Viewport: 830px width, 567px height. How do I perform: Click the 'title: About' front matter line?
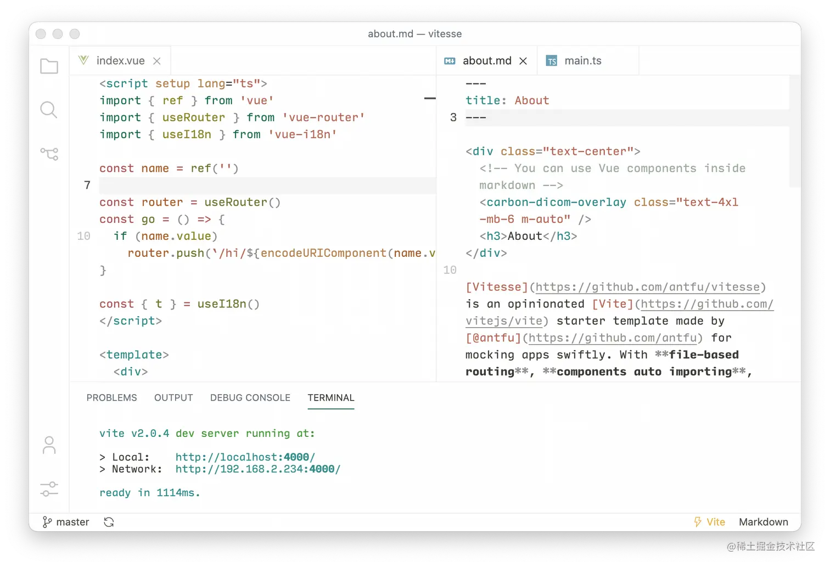(x=507, y=100)
